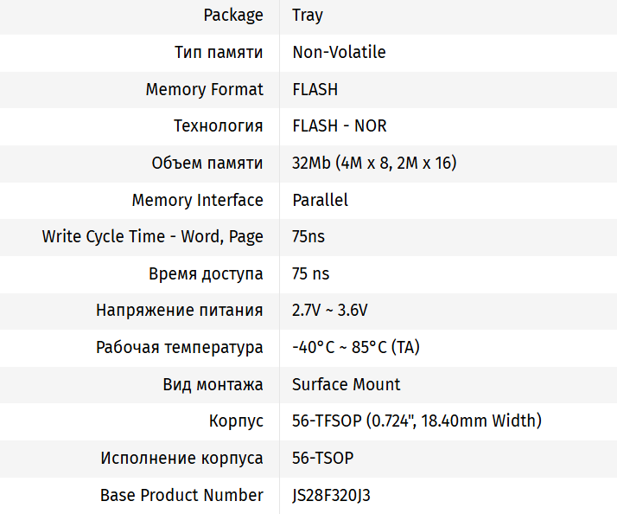Click the Объем памяти label
This screenshot has height=514, width=617.
click(x=207, y=163)
